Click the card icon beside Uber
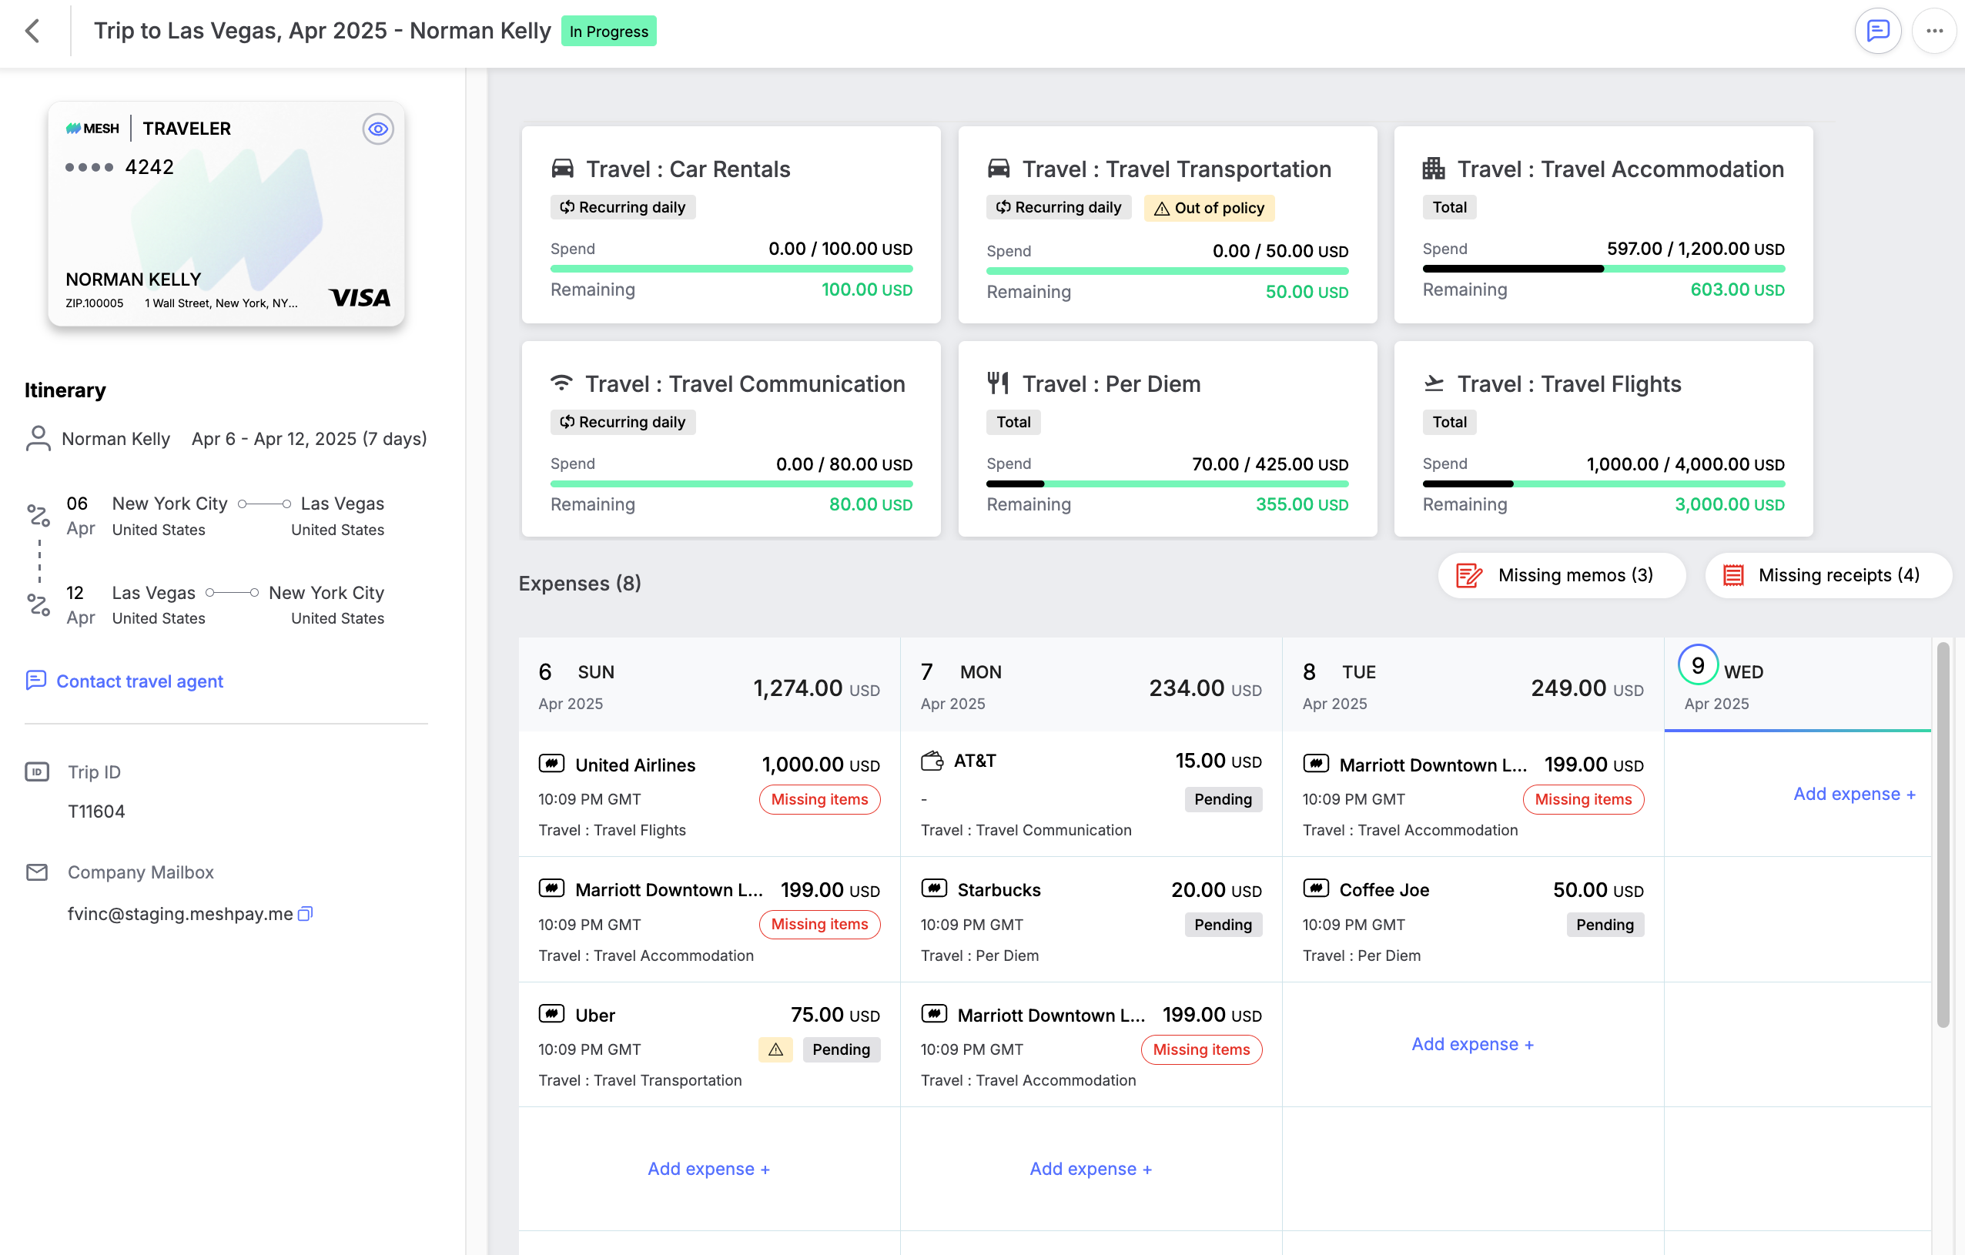The width and height of the screenshot is (1965, 1255). tap(551, 1013)
